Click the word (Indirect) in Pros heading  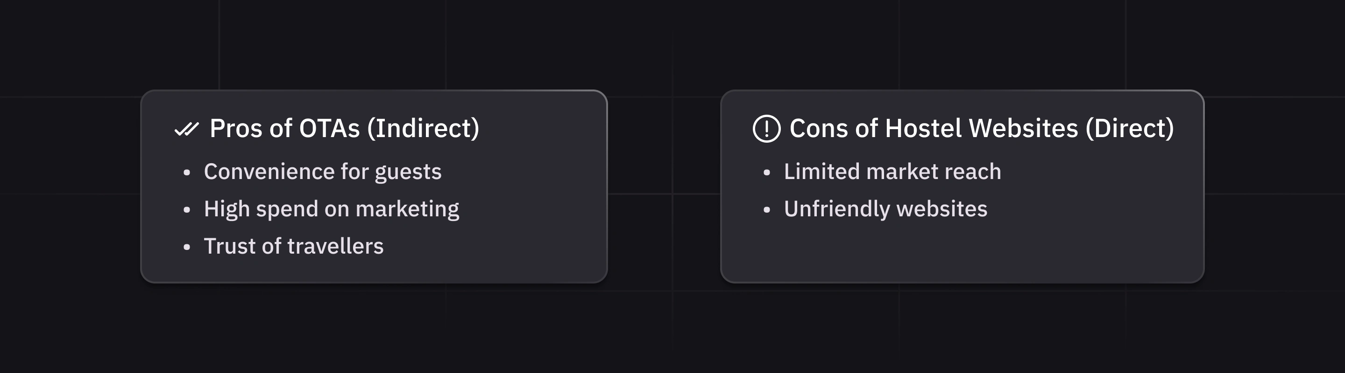pos(423,129)
